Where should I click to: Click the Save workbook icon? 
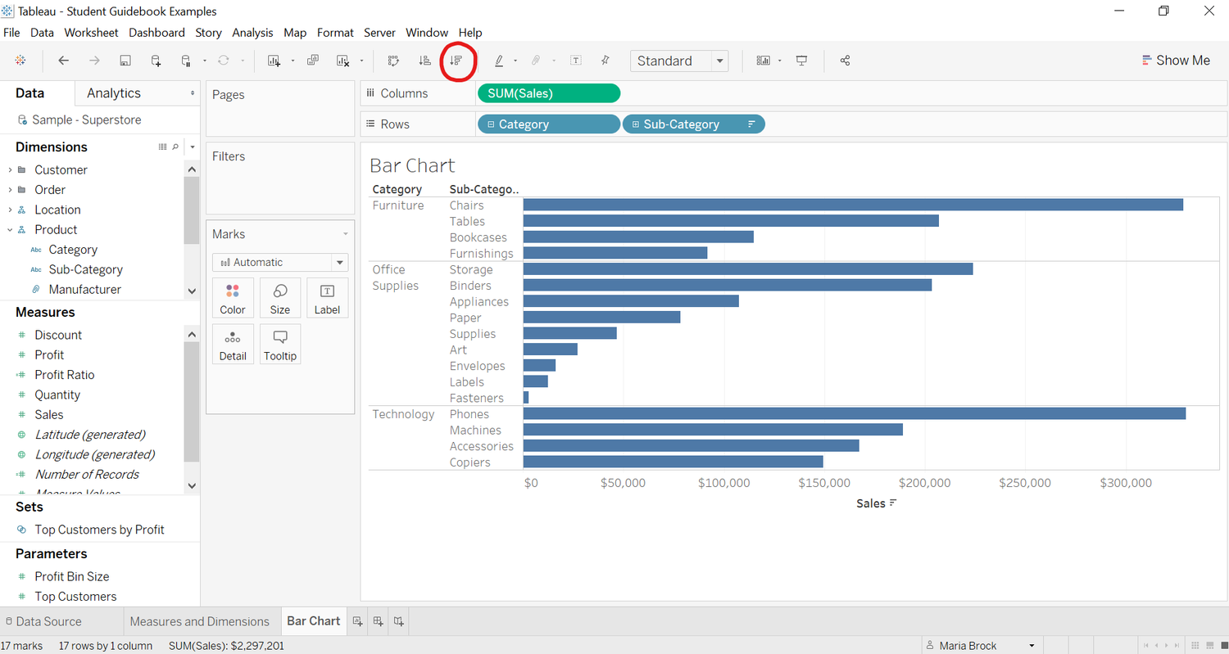[x=125, y=60]
